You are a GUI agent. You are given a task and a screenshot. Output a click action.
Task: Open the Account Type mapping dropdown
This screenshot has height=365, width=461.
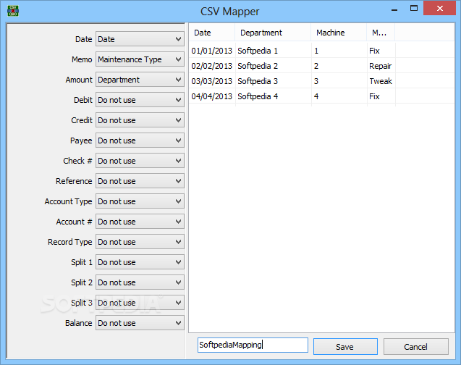(140, 201)
